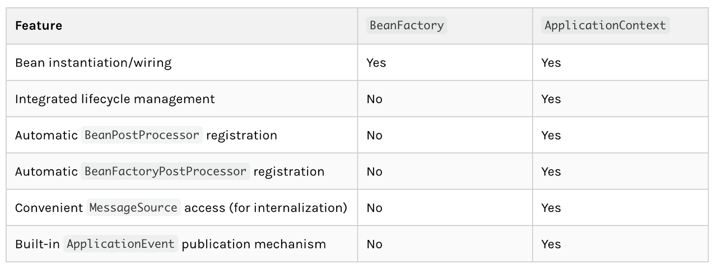Click the BeanPostProcessor code label

tap(142, 135)
